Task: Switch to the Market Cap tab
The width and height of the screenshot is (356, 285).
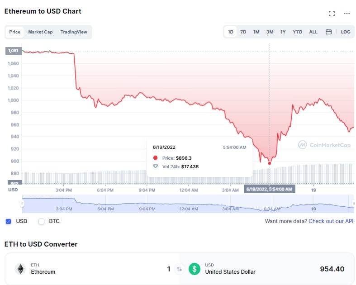Action: (40, 32)
